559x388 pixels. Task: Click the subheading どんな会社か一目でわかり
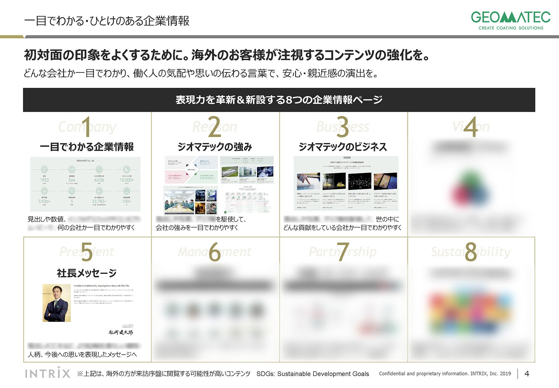click(76, 73)
